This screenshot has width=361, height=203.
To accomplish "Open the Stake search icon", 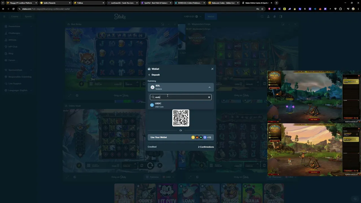I will (262, 16).
